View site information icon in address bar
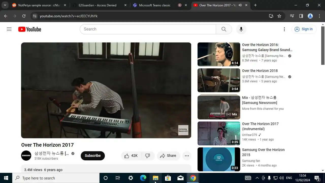This screenshot has width=325, height=183. coord(35,16)
